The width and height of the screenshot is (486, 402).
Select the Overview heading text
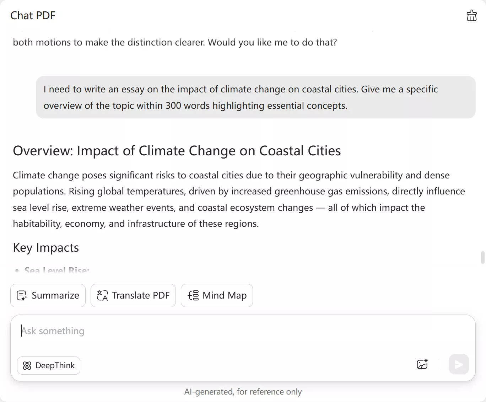(x=177, y=151)
